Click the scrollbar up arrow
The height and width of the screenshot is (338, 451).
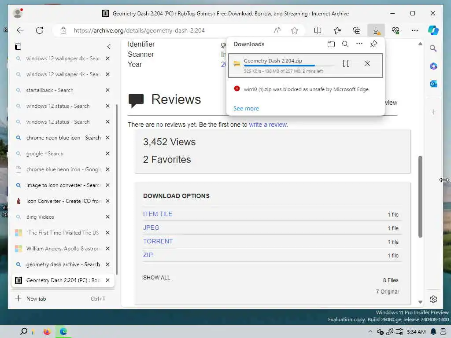pos(420,44)
